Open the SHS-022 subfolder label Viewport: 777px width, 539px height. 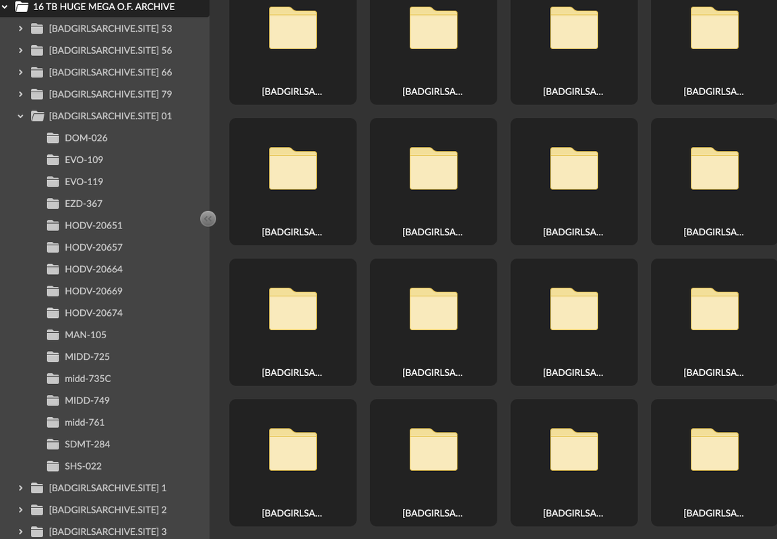tap(84, 466)
